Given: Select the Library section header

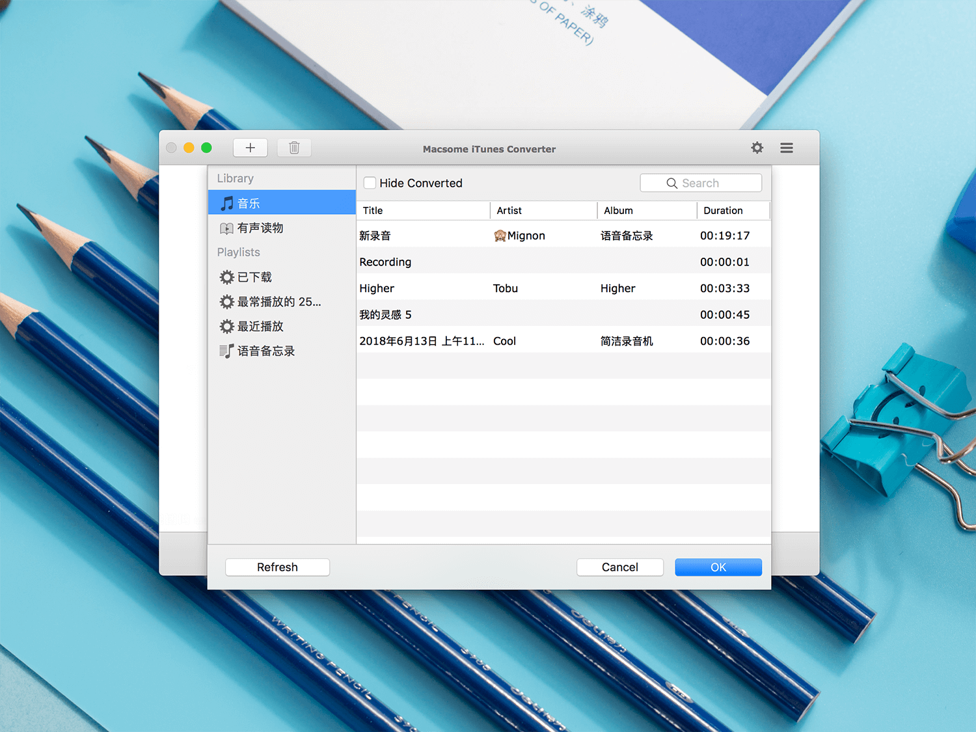Looking at the screenshot, I should click(x=235, y=178).
